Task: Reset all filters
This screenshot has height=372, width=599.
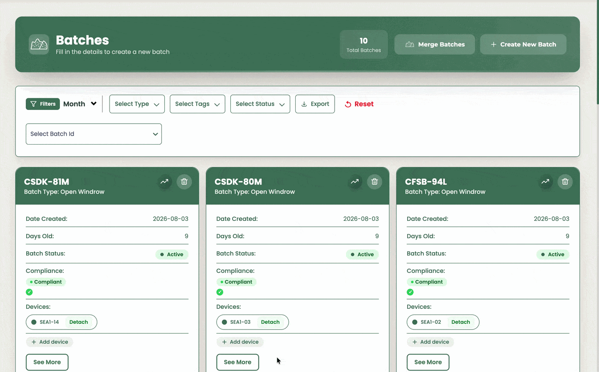Action: coord(359,104)
